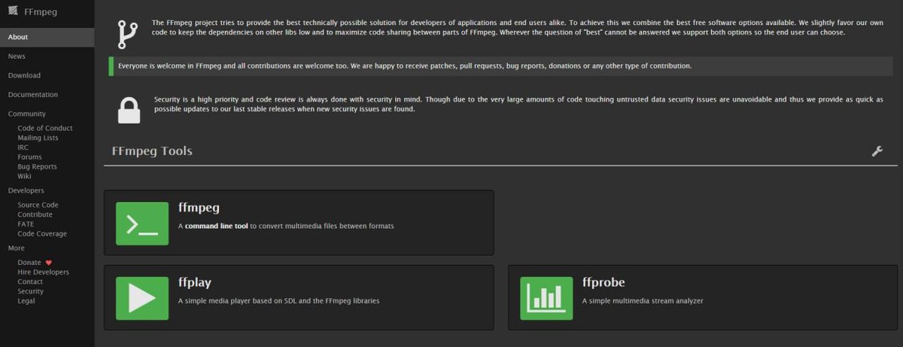Click 'A simple media player based on SDL' text
903x347 pixels.
pyautogui.click(x=278, y=301)
